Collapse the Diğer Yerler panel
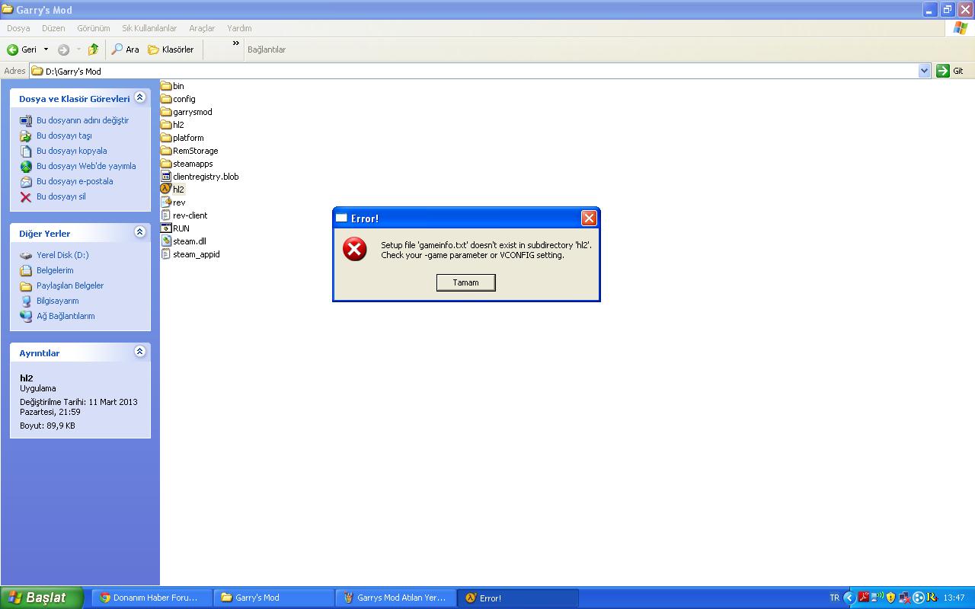The width and height of the screenshot is (975, 609). pos(139,231)
